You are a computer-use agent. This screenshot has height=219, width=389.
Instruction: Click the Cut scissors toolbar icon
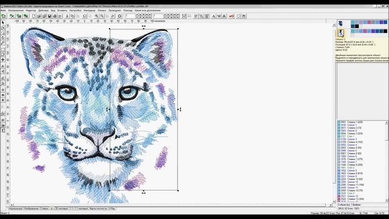click(67, 16)
